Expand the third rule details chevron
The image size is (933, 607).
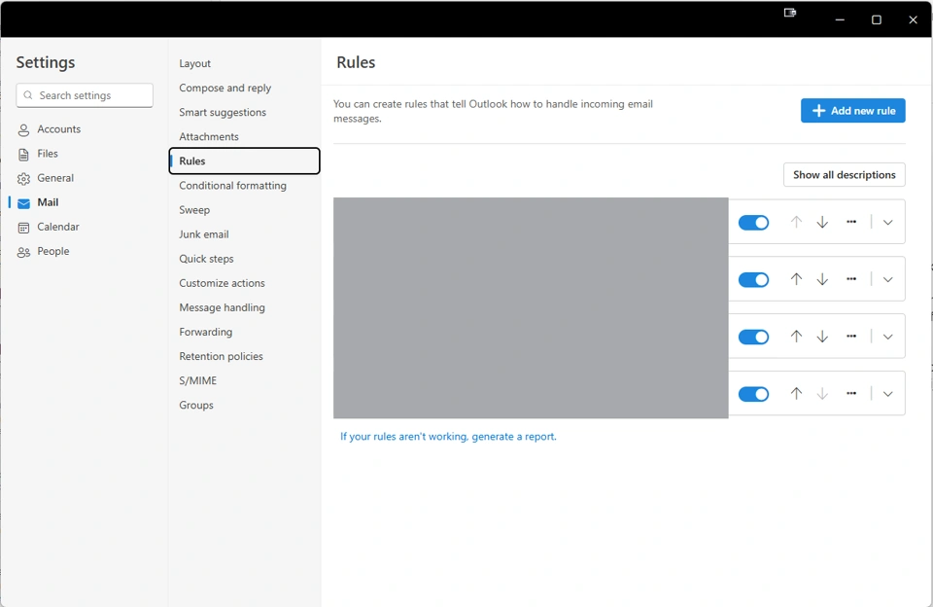point(887,337)
